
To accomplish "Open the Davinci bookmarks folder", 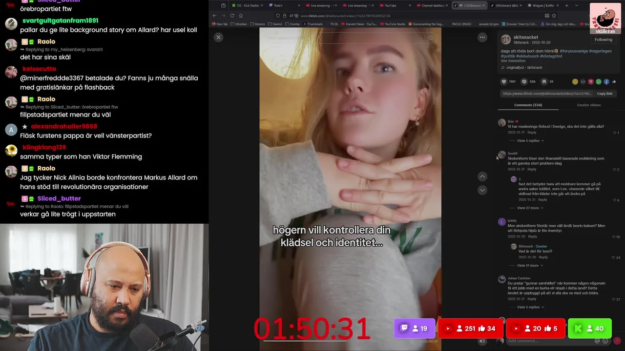I will pos(276,23).
